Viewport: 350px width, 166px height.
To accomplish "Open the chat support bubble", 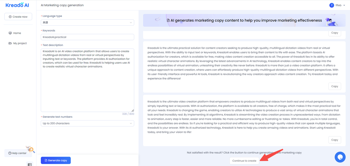I will 340,157.
